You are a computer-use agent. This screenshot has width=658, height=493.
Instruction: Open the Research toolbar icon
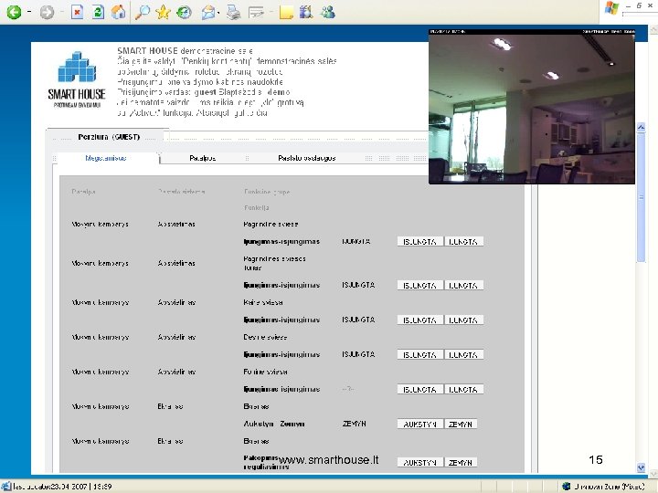click(306, 12)
